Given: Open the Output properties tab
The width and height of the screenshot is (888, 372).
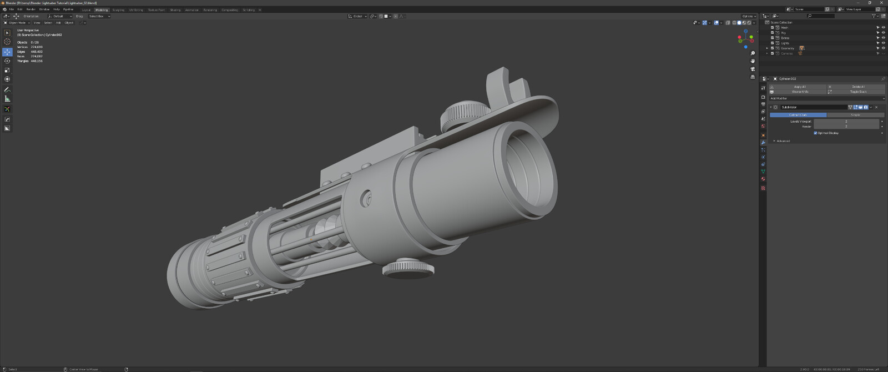Looking at the screenshot, I should tap(763, 104).
